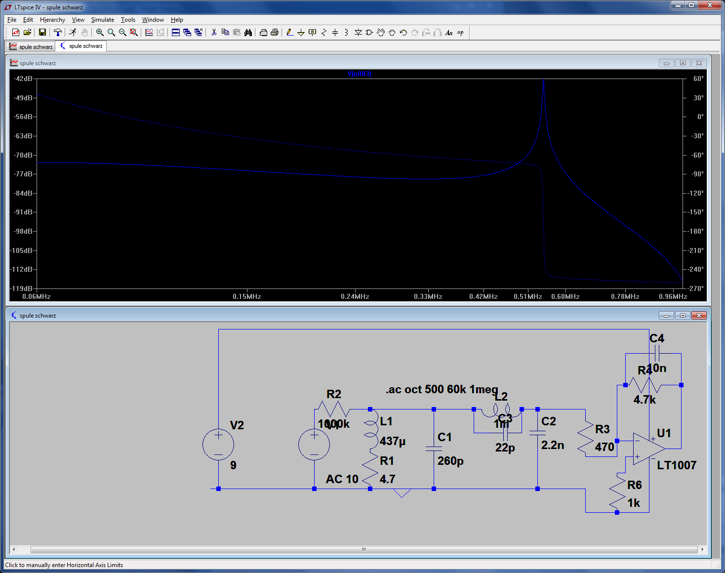The width and height of the screenshot is (725, 573).
Task: Click the Close All Windows toolbar icon
Action: pyautogui.click(x=199, y=33)
